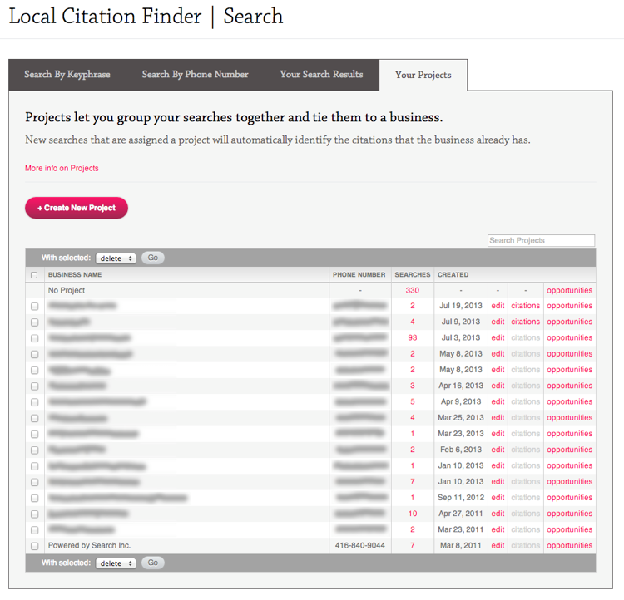Edit the Apr 27, 2011 project
Image resolution: width=624 pixels, height=600 pixels.
(x=498, y=514)
